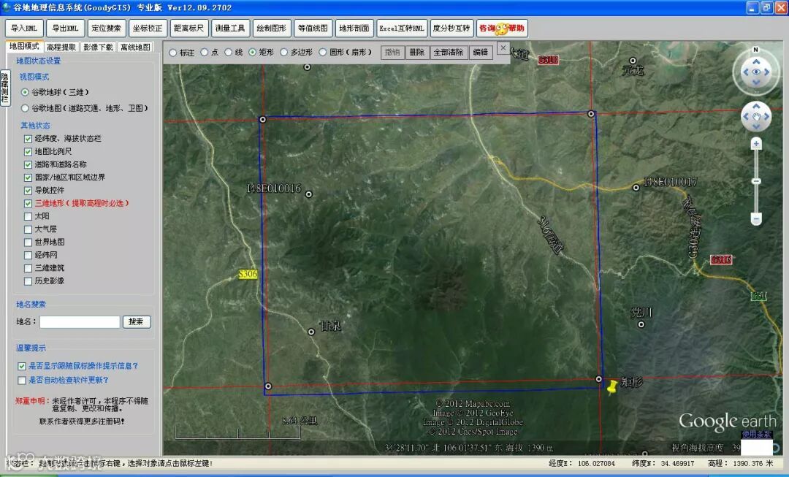Click the eye look-around joystick center

tap(756, 72)
